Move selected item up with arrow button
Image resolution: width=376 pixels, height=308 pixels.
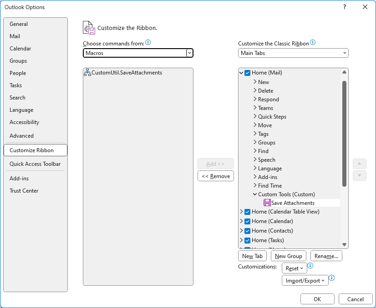click(360, 164)
